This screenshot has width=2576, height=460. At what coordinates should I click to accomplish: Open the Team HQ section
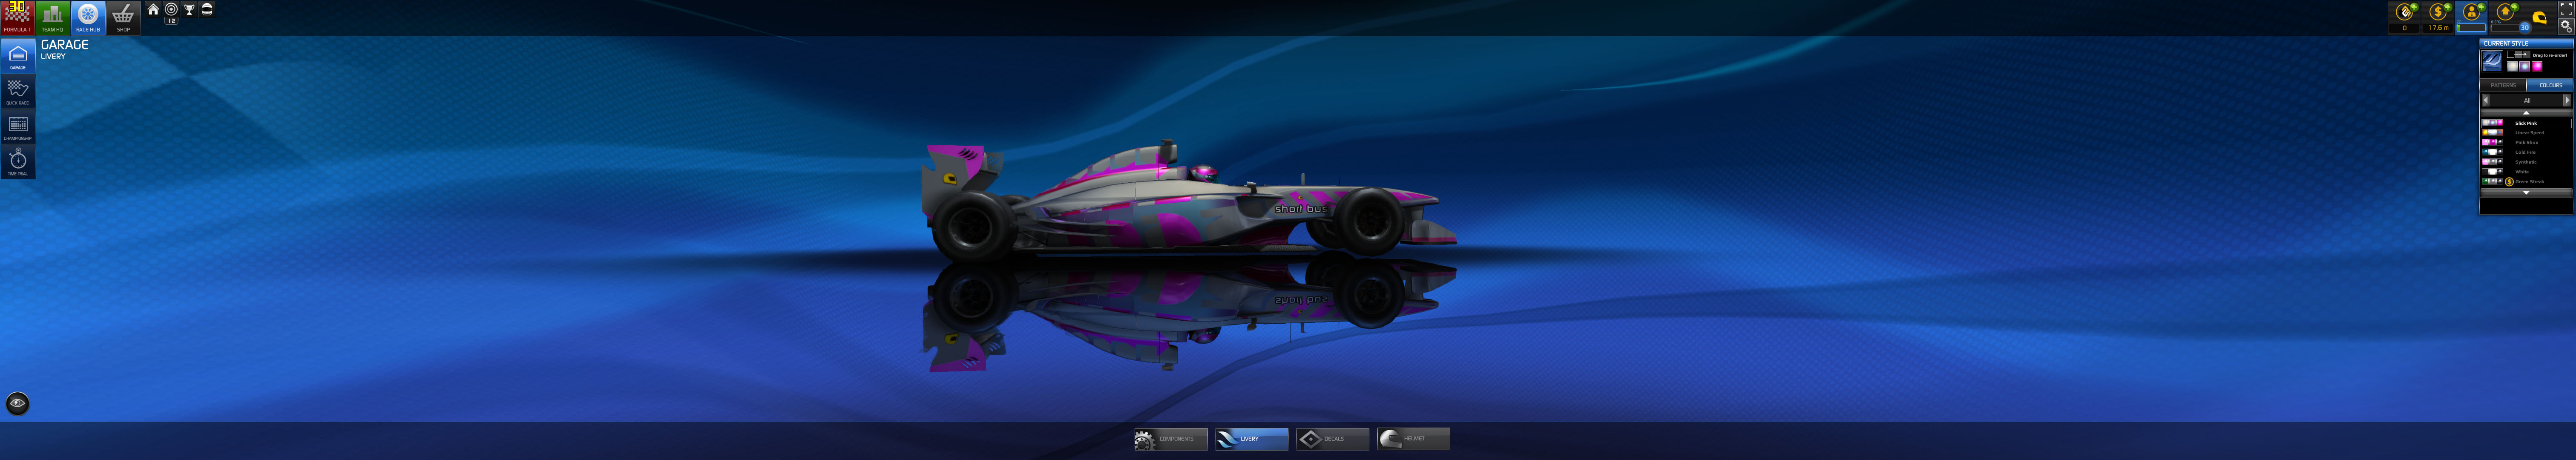click(x=52, y=17)
